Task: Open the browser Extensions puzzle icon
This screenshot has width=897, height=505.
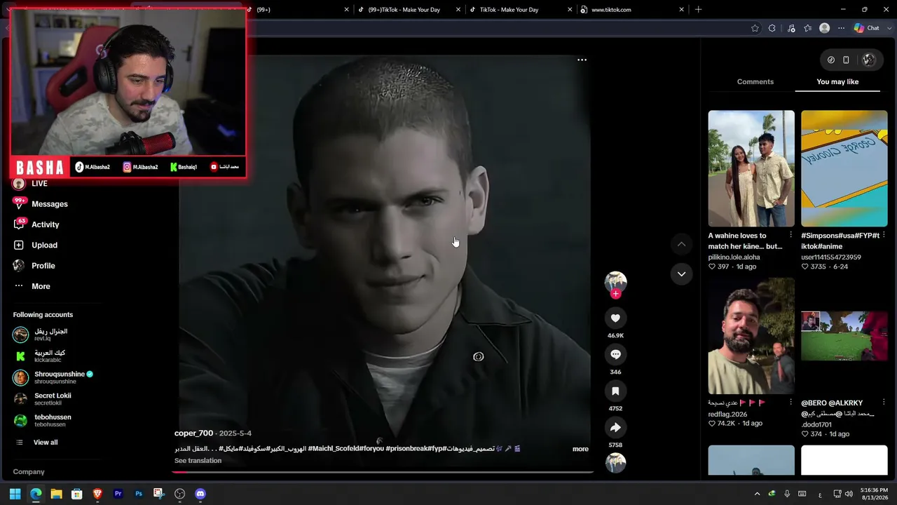Action: [772, 28]
